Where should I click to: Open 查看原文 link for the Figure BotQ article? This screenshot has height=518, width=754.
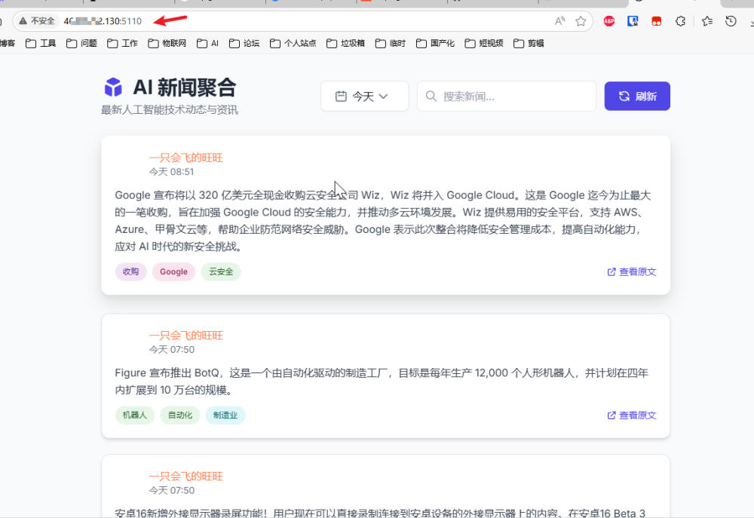coord(632,415)
